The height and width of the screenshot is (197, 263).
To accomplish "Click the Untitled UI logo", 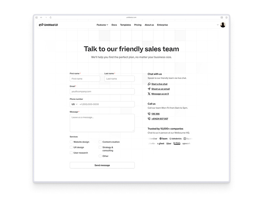I will pyautogui.click(x=48, y=25).
